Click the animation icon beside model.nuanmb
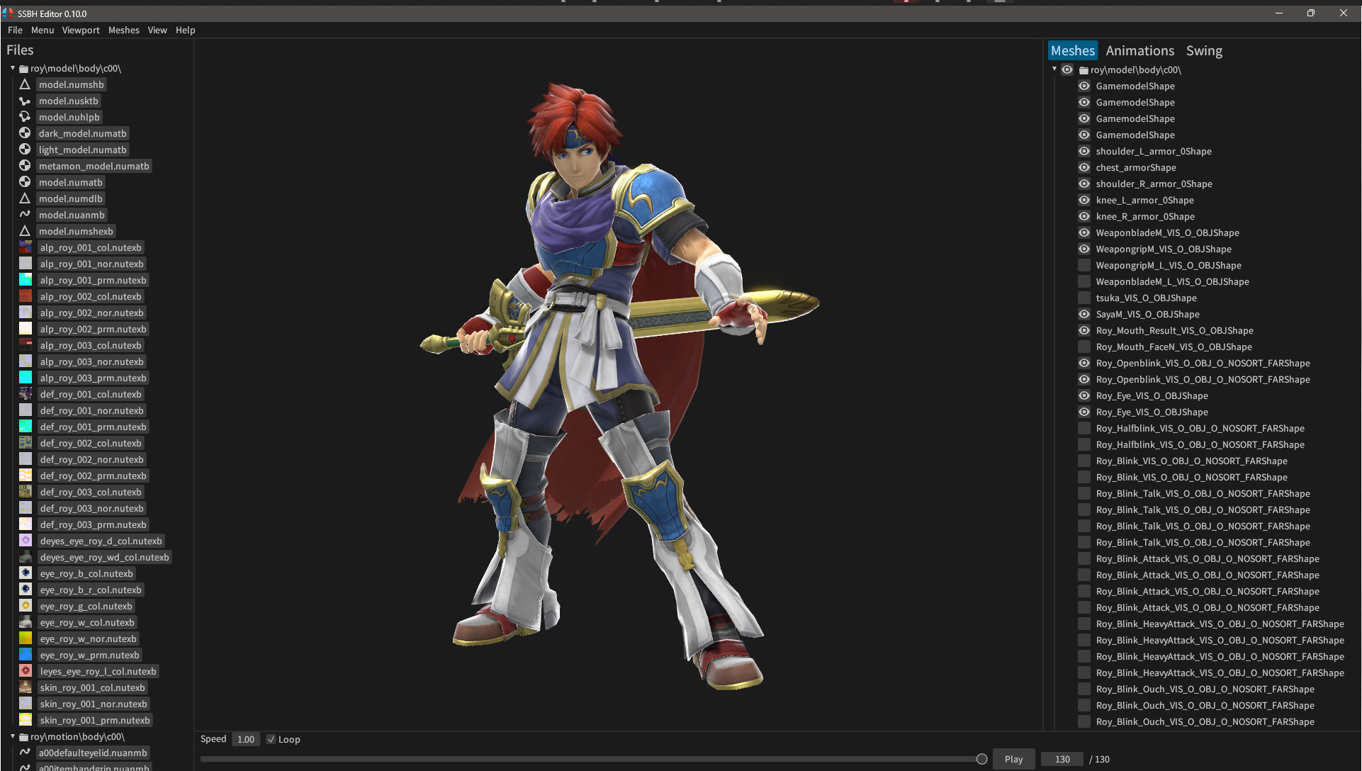Viewport: 1362px width, 771px height. point(25,215)
